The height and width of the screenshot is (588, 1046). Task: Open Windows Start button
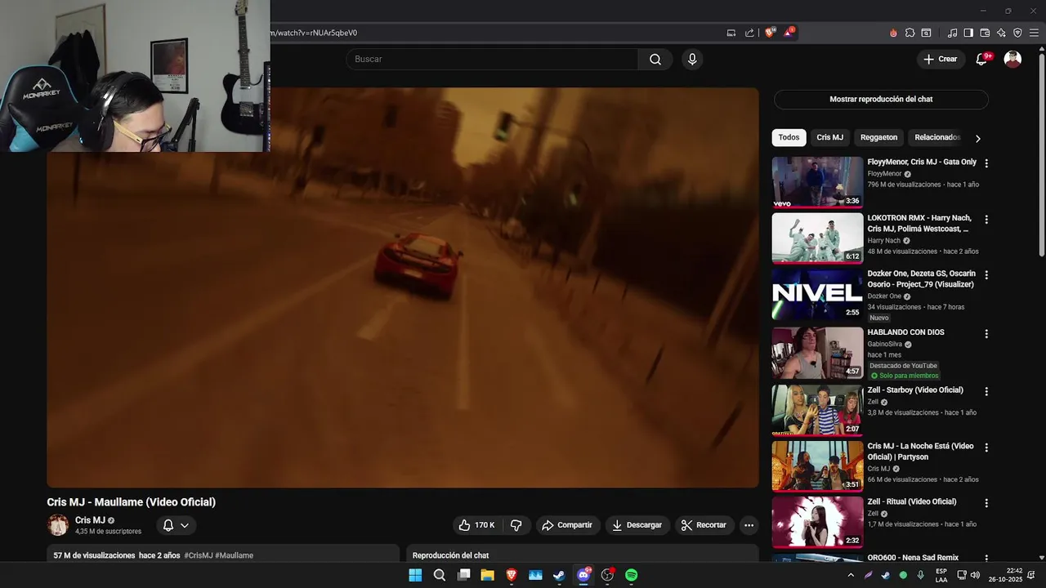(x=415, y=575)
